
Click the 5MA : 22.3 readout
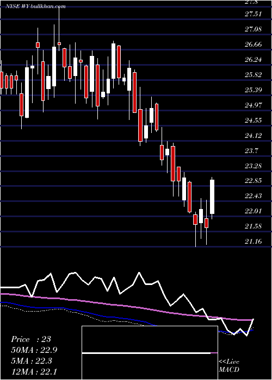(x=32, y=361)
